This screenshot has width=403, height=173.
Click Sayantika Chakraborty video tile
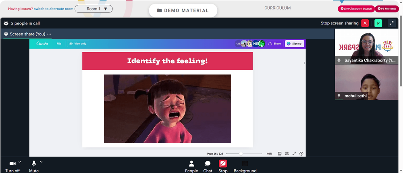point(366,46)
